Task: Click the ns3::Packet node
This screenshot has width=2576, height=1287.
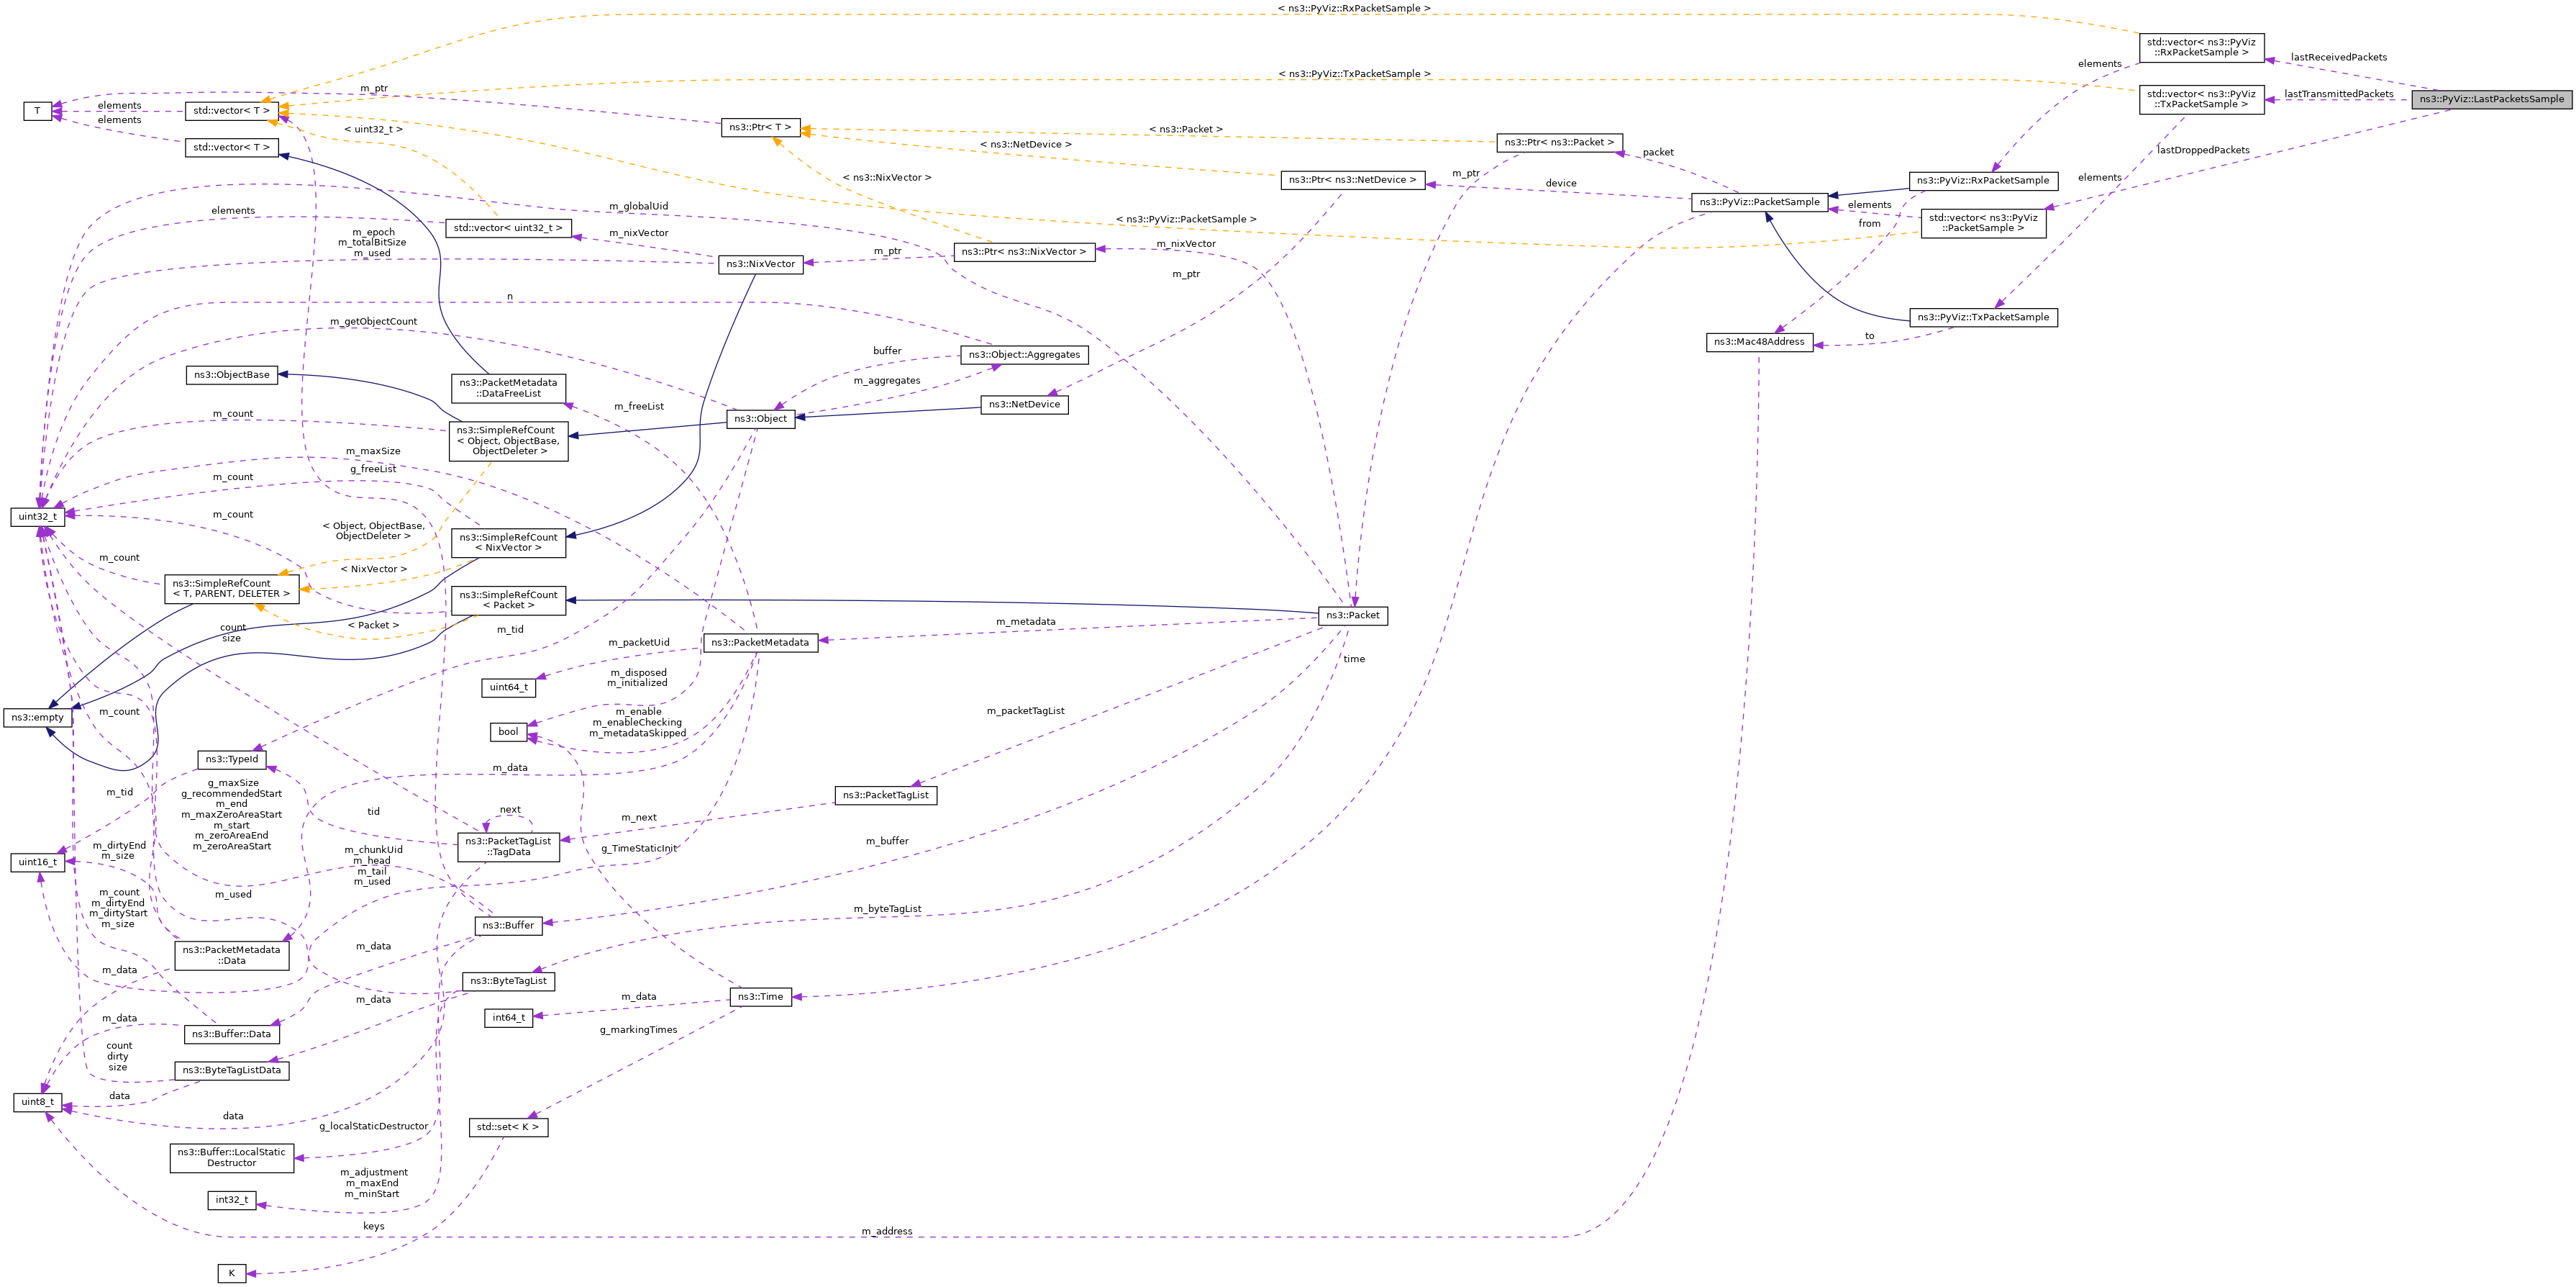Action: coord(1353,615)
